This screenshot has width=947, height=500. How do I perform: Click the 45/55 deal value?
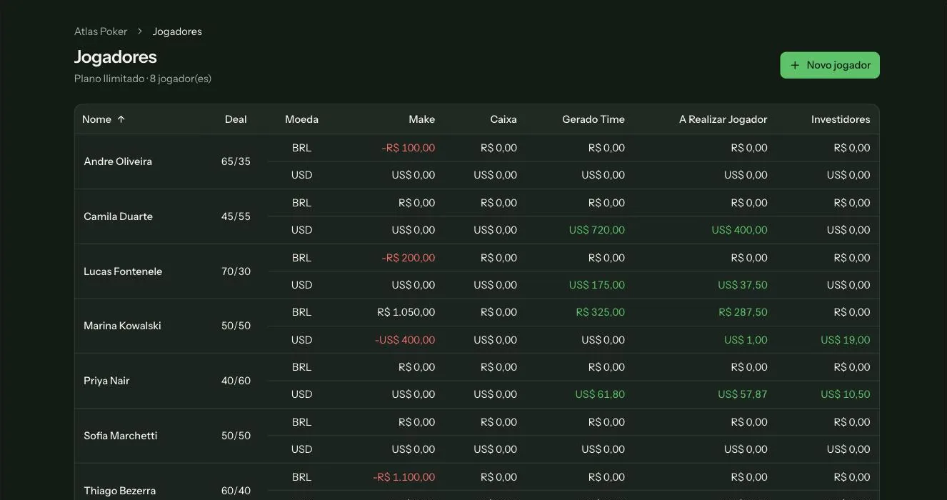pyautogui.click(x=236, y=216)
